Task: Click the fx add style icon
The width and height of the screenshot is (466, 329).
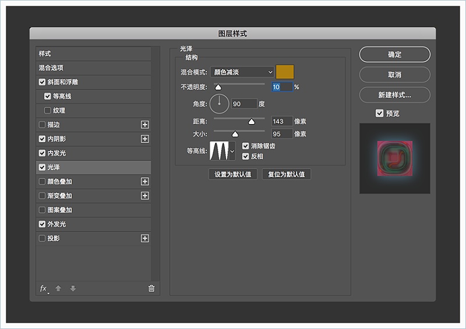Action: click(43, 288)
